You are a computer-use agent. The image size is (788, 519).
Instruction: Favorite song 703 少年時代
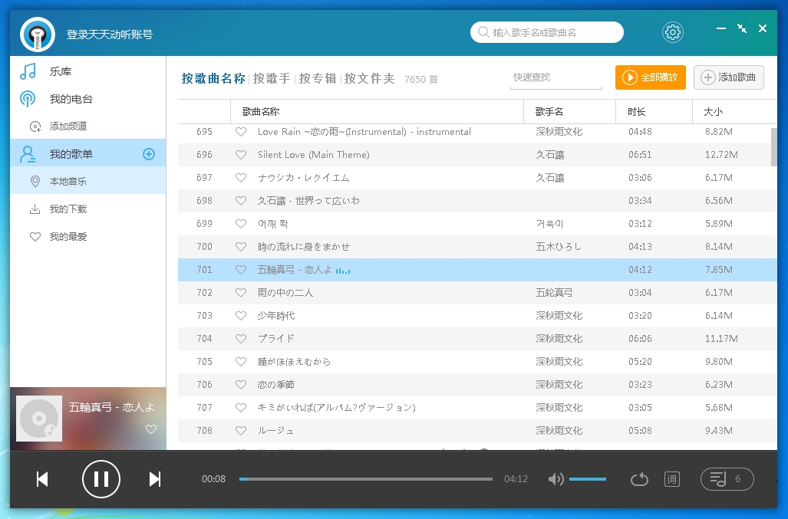tap(241, 316)
